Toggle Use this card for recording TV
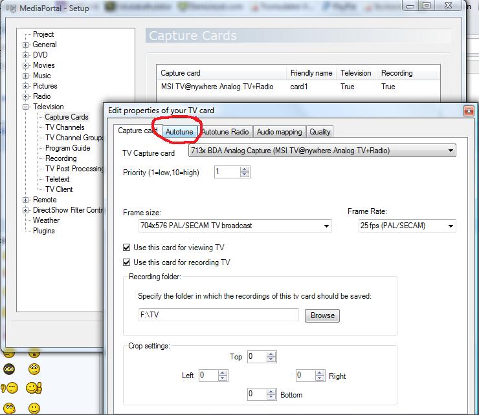 coord(127,262)
